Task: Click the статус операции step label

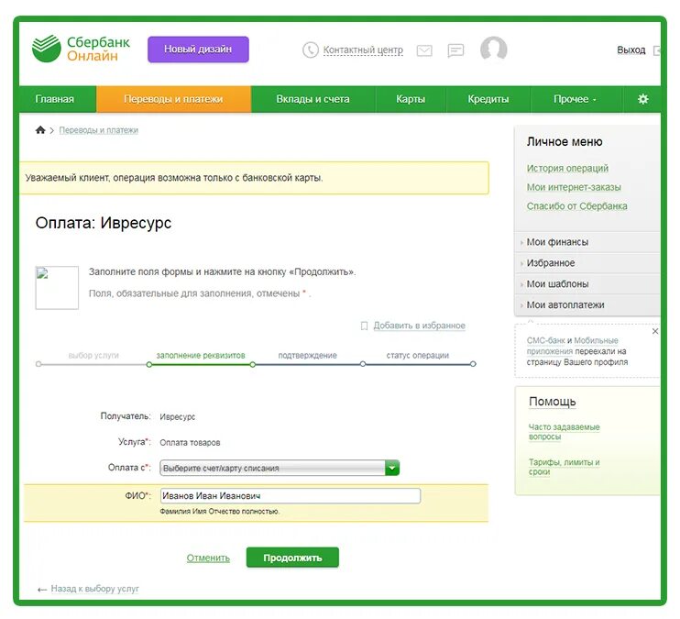Action: tap(418, 355)
